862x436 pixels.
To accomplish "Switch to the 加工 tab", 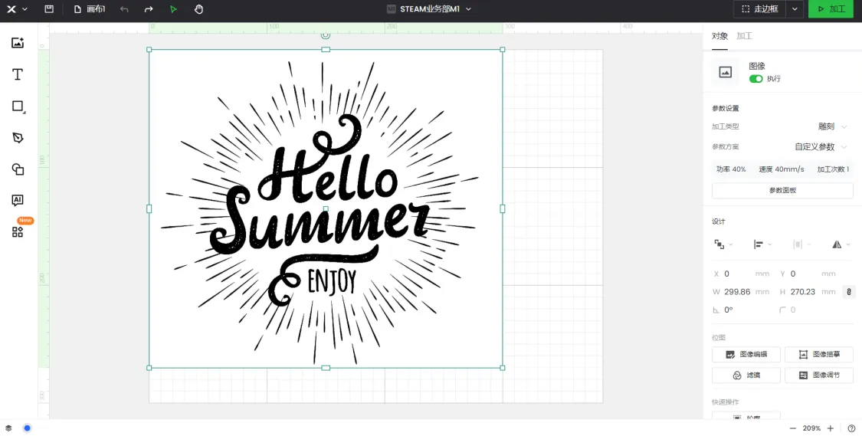I will click(x=744, y=36).
